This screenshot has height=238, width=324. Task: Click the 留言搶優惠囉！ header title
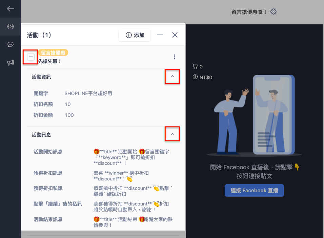(x=249, y=12)
